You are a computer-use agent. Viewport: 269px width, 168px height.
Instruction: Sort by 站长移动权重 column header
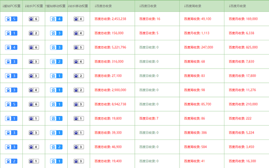coord(78,6)
